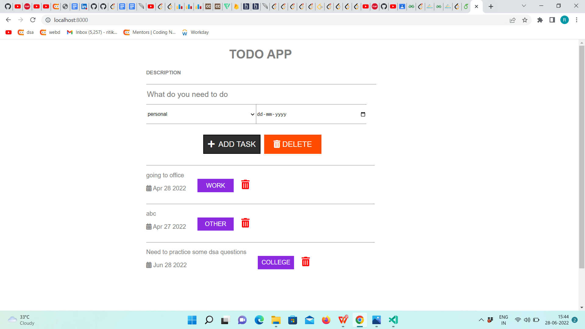Share this page icon in address bar
585x329 pixels.
pos(512,20)
